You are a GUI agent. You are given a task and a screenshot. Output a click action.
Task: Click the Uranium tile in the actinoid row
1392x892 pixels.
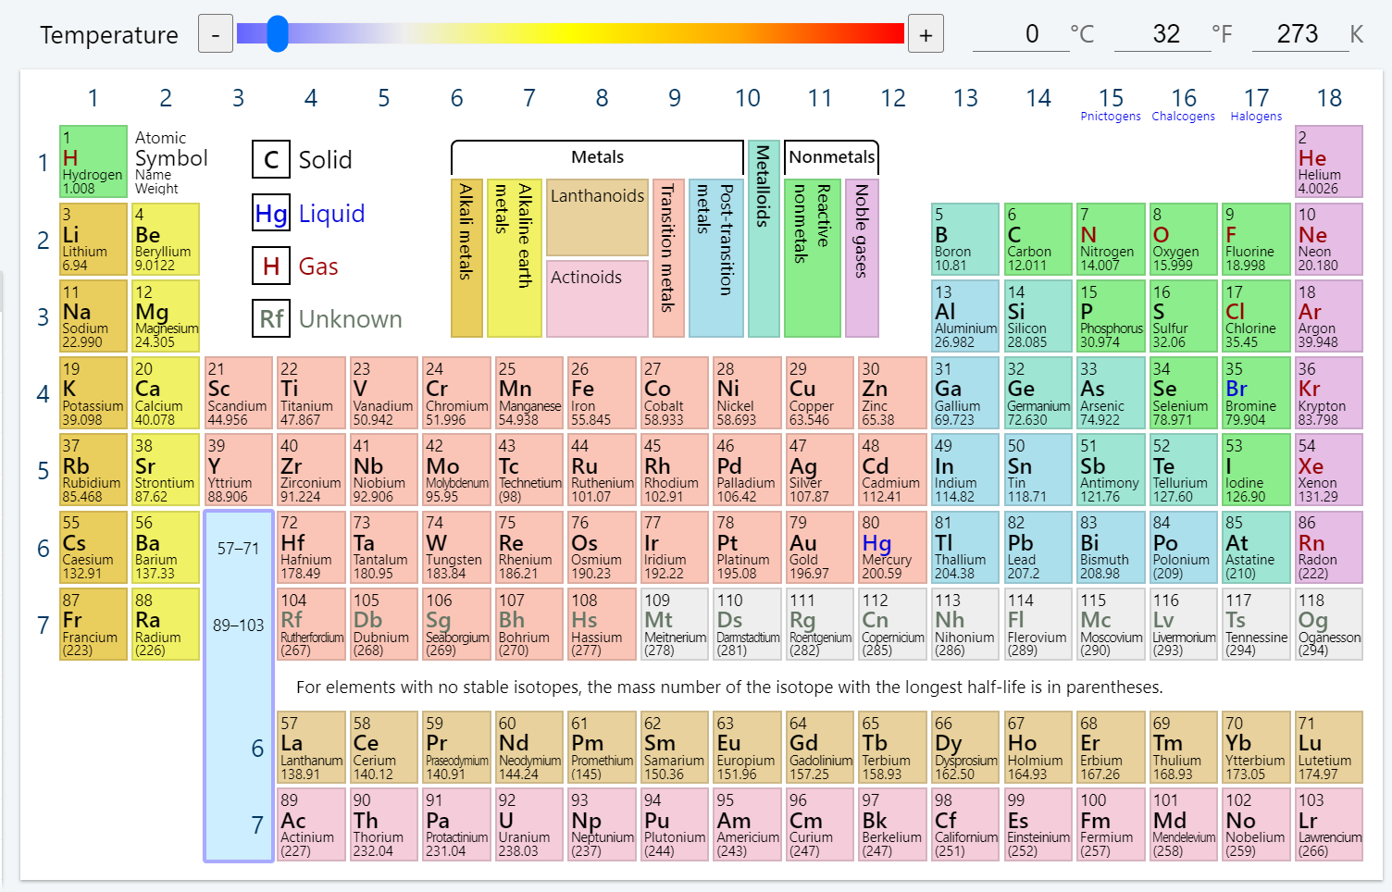click(528, 824)
